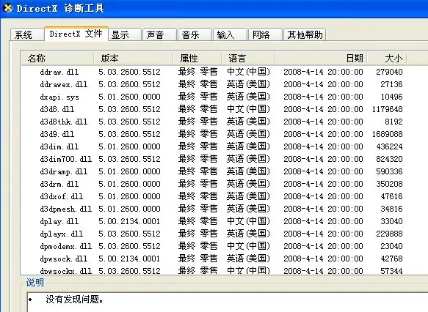
Task: Click 中文(中国) language in ddraw.dll row
Action: [248, 72]
